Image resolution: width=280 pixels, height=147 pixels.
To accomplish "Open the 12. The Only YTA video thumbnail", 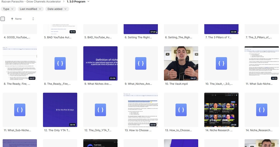I will (60, 110).
